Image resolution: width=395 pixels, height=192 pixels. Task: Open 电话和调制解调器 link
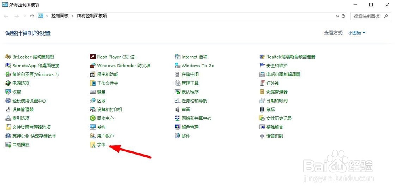point(283,74)
